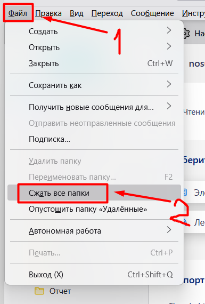Expand the Открыть submenu arrow
This screenshot has width=205, height=304.
169,46
